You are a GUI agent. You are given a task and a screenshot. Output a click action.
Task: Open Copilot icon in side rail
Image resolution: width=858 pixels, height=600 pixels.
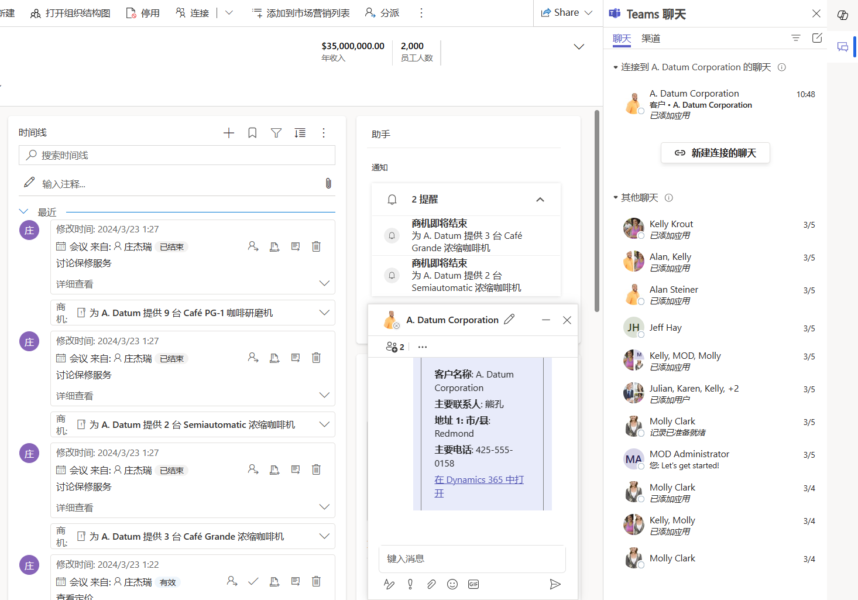[x=843, y=15]
